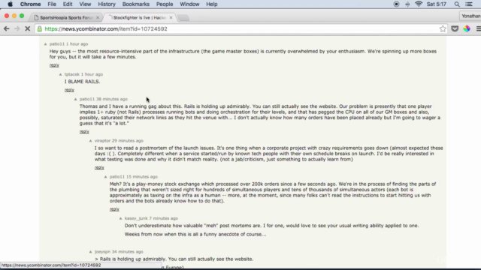The height and width of the screenshot is (270, 481).
Task: Reply to viraptor's postmortem comment
Action: pos(99,168)
